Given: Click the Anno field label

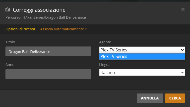Looking at the screenshot, I should [x=10, y=65].
